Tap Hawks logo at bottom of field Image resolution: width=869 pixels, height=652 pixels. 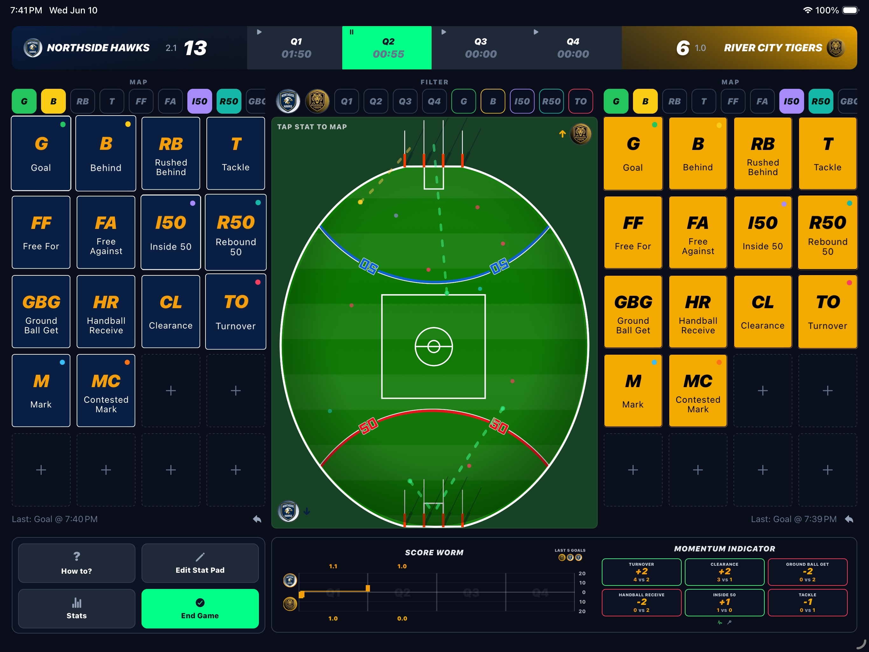click(289, 511)
